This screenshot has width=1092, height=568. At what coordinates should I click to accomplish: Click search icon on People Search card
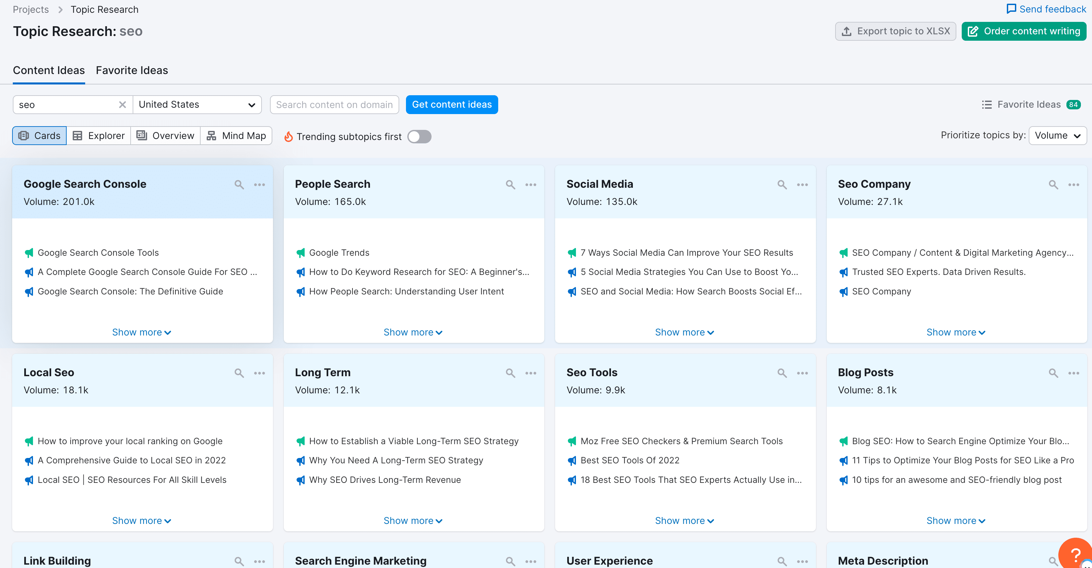(x=510, y=184)
